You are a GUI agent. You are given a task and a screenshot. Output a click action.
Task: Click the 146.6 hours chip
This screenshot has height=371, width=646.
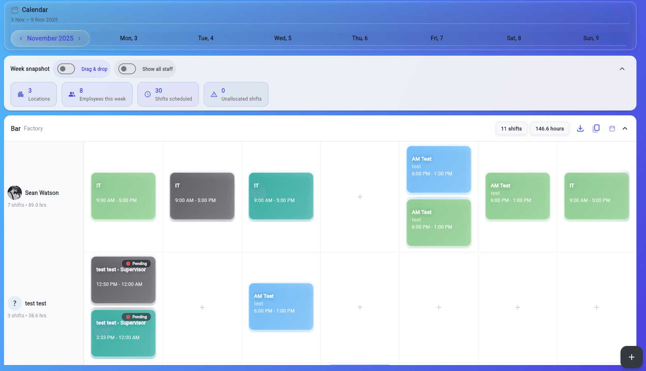point(549,128)
